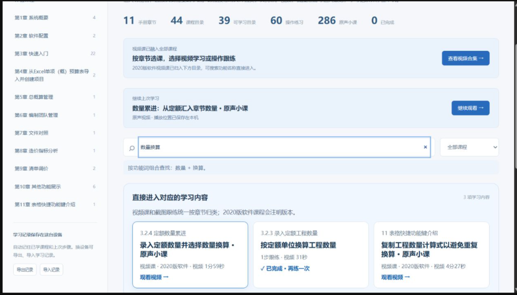The width and height of the screenshot is (517, 295).
Task: Open chapter 第6章 编制团队管理
Action: (x=55, y=115)
